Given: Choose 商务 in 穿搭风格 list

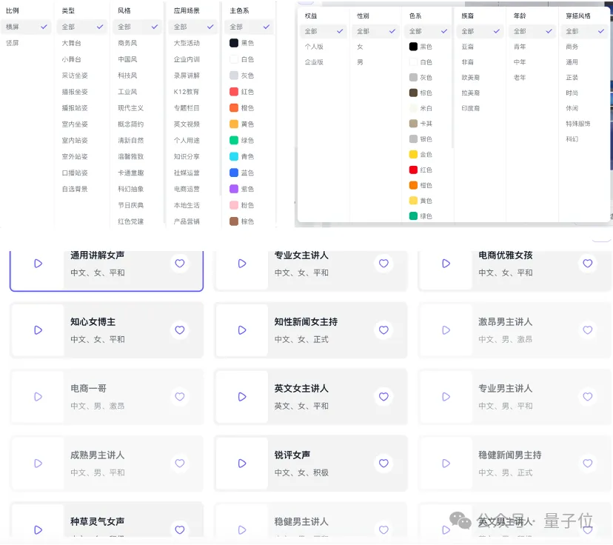Looking at the screenshot, I should tap(572, 47).
